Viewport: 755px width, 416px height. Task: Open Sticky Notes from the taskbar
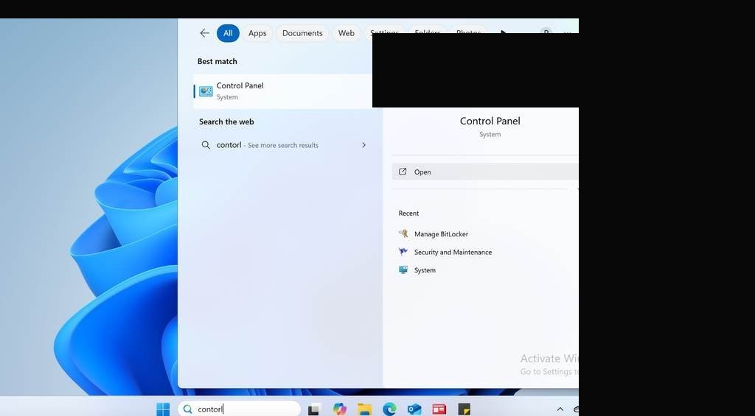point(465,409)
